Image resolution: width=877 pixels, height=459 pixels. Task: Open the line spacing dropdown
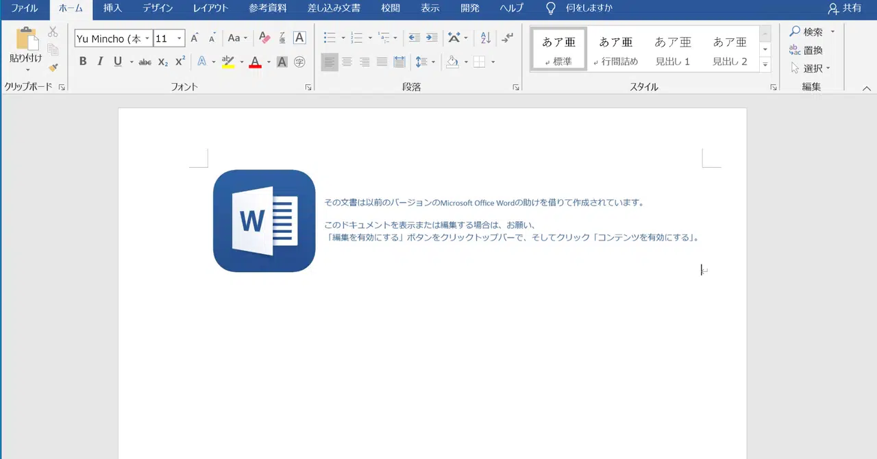click(x=425, y=62)
